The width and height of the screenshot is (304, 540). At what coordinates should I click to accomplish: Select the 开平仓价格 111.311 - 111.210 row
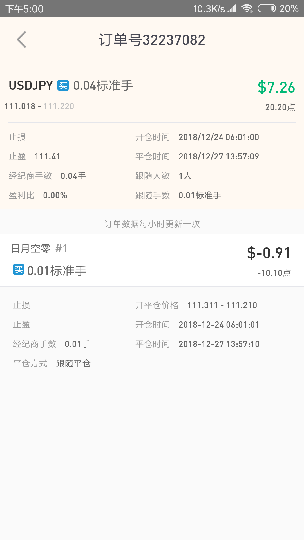pos(196,305)
